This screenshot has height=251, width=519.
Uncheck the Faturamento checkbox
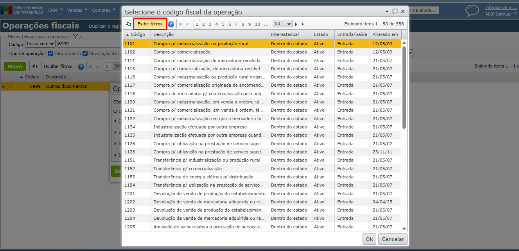point(50,53)
